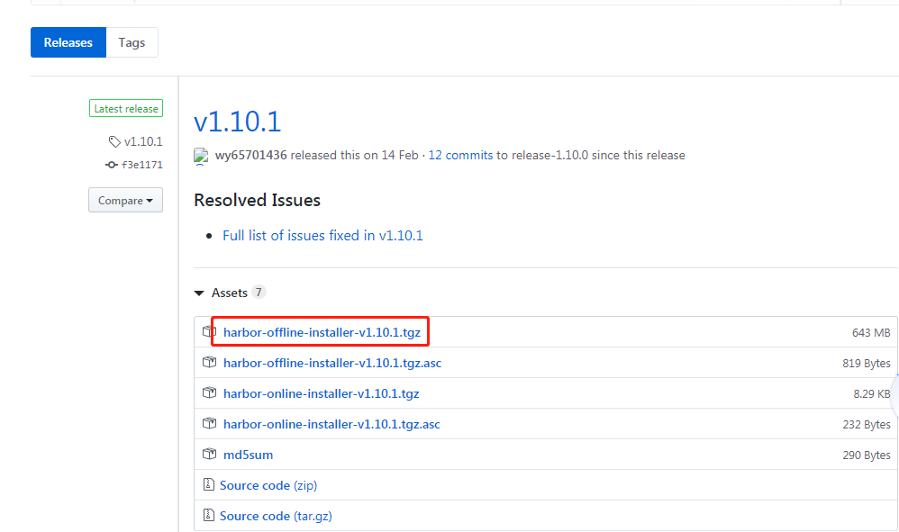Switch to the Tags tab
This screenshot has width=899, height=532.
coord(132,42)
